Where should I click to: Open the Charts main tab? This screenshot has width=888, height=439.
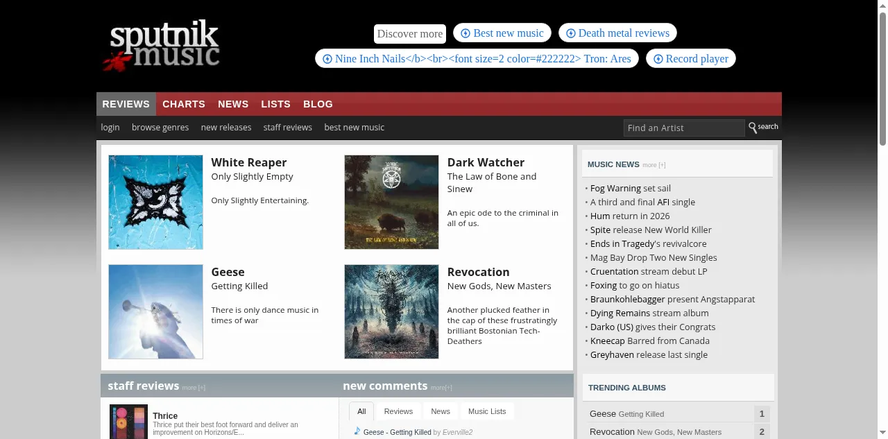184,104
